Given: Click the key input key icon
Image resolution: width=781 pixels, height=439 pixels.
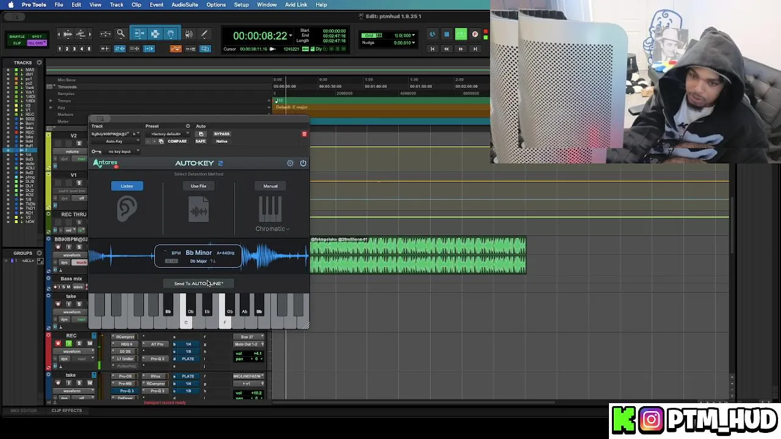Looking at the screenshot, I should [96, 151].
